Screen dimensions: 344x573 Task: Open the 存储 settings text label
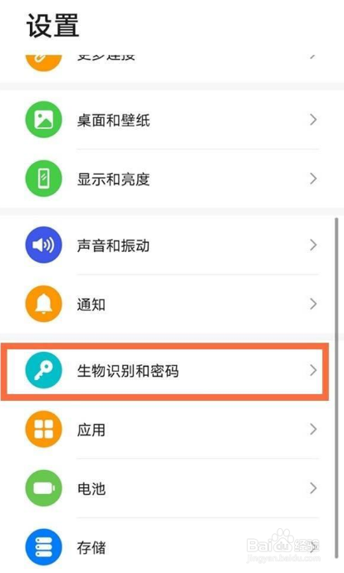coord(91,547)
